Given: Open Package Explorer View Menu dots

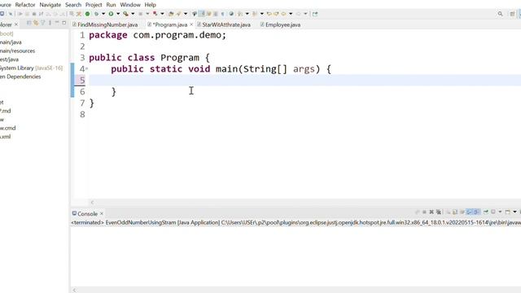Looking at the screenshot, I should click(50, 23).
